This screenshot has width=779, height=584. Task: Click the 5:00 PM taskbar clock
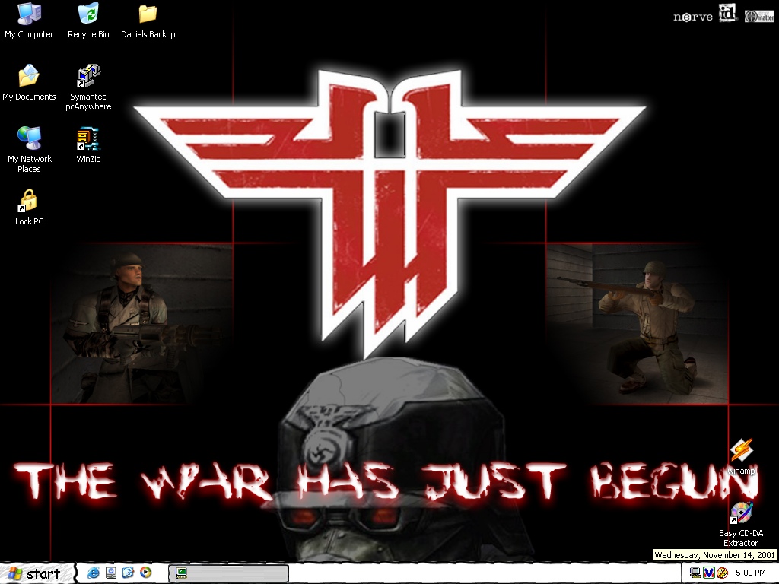click(x=750, y=573)
